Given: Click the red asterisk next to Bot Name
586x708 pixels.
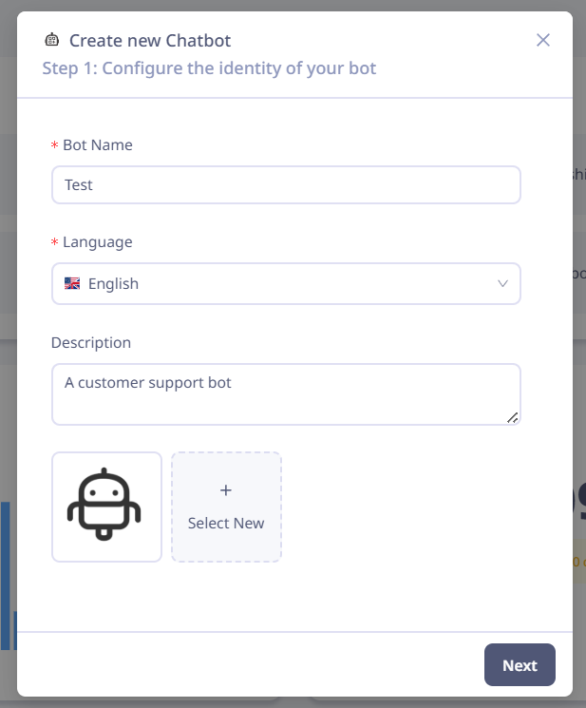Looking at the screenshot, I should [x=54, y=145].
